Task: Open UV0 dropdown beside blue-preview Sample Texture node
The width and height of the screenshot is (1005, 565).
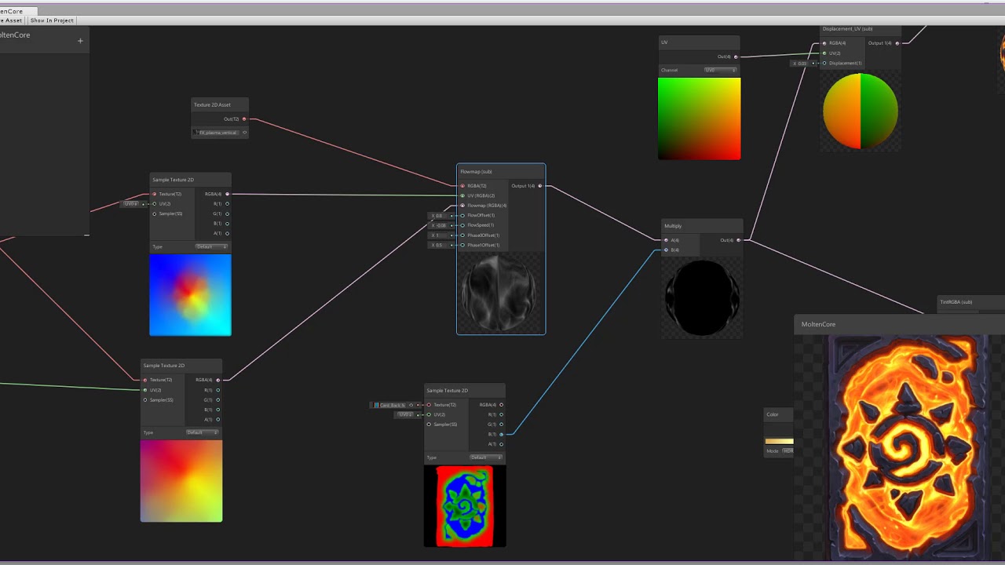Action: (x=131, y=204)
